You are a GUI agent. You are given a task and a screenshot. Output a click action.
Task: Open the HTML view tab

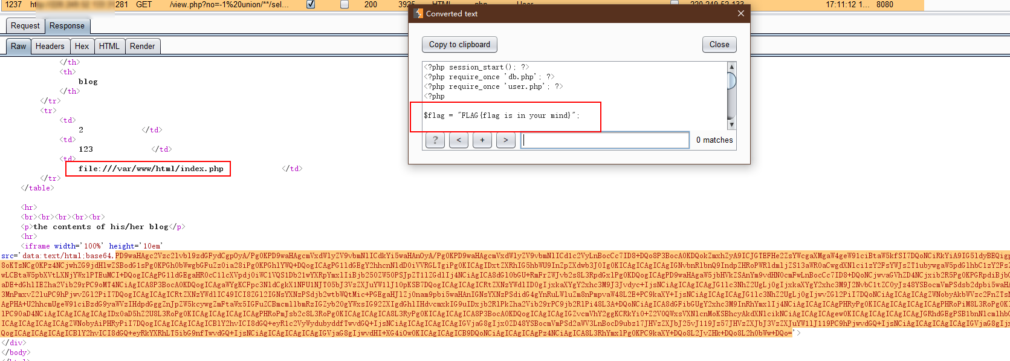tap(109, 46)
